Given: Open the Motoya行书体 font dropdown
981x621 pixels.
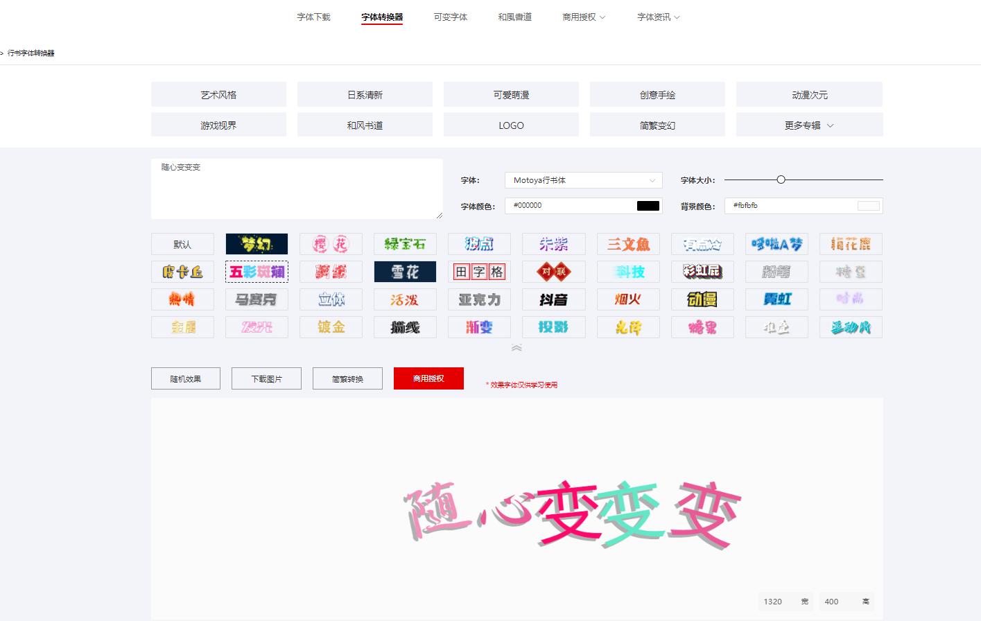Looking at the screenshot, I should 583,180.
